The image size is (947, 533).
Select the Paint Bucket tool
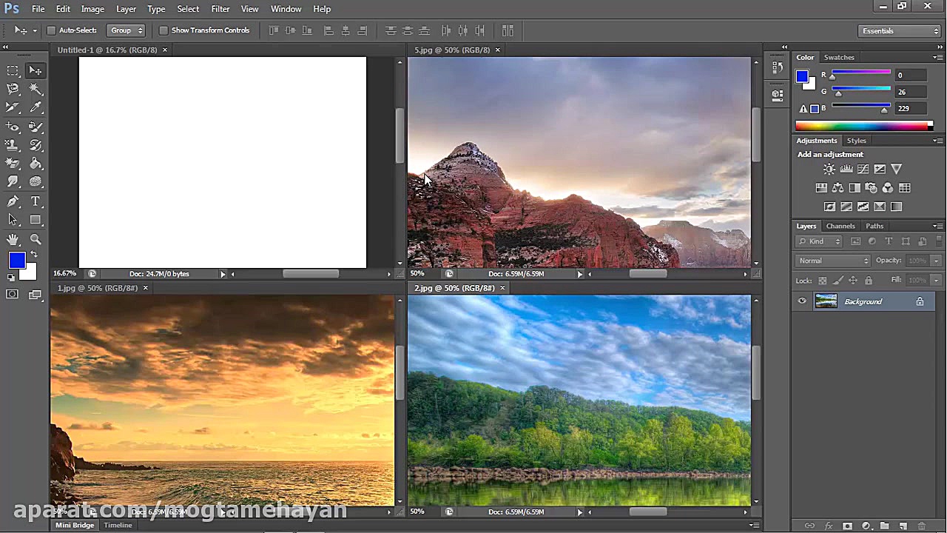35,164
